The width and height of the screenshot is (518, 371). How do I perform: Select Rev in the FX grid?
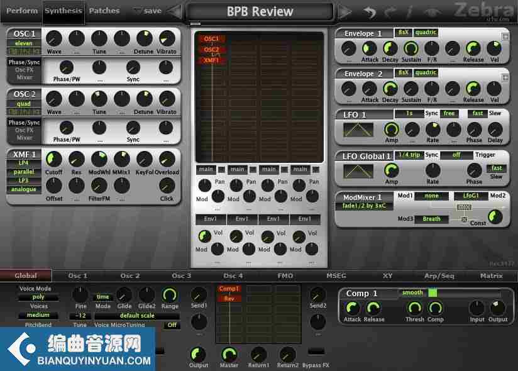click(x=229, y=299)
